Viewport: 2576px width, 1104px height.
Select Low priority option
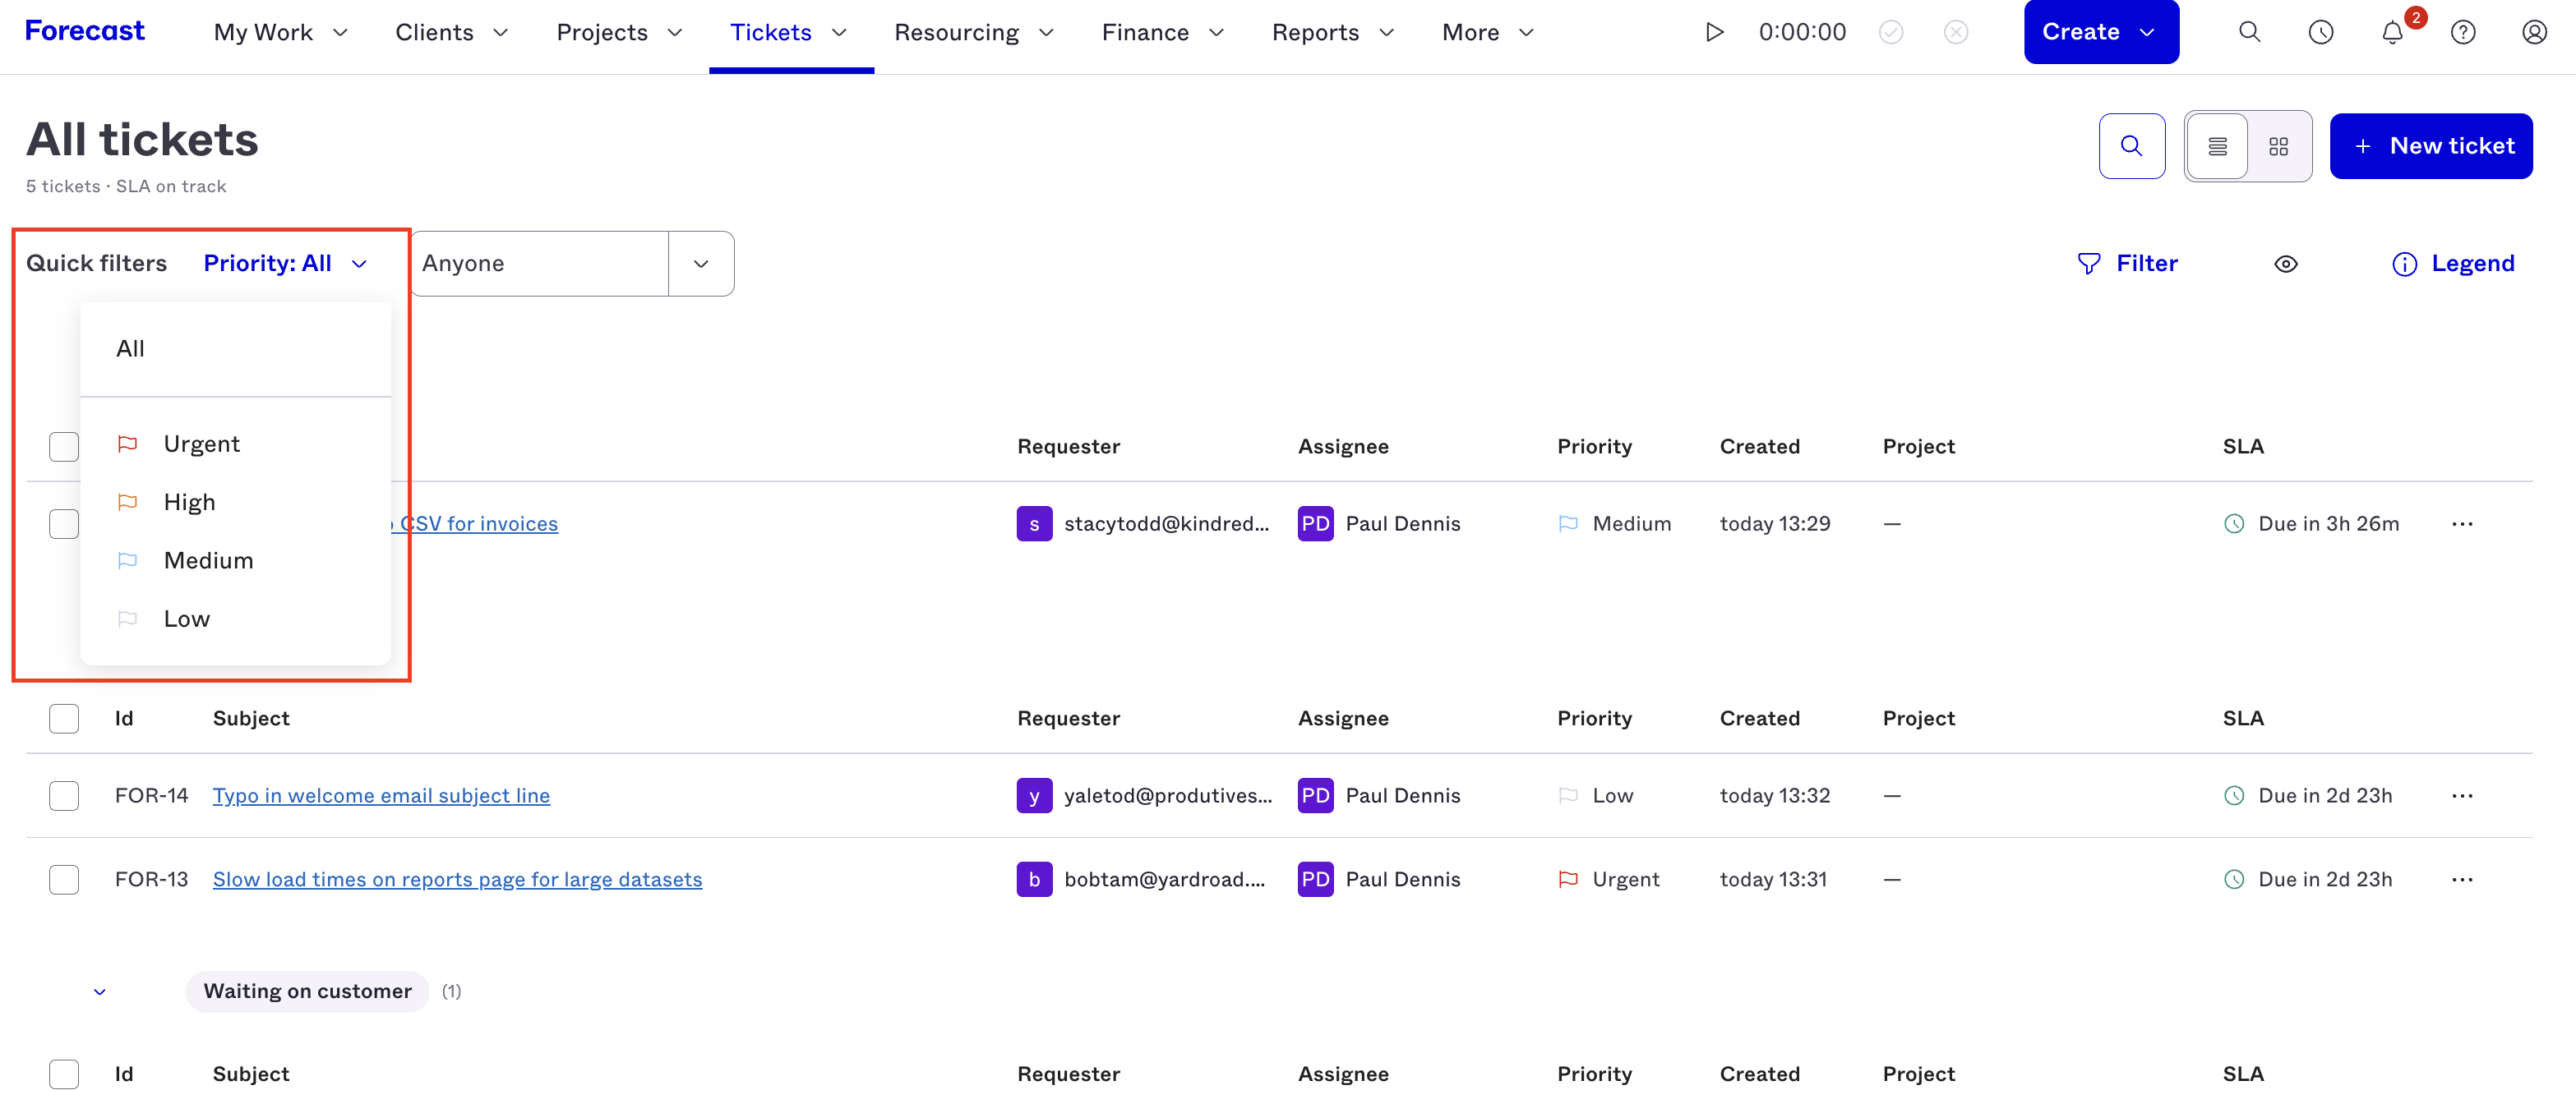tap(235, 619)
